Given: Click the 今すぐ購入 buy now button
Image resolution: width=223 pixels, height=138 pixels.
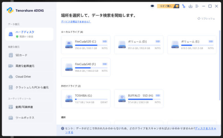Looking at the screenshot, I should coord(168,6).
